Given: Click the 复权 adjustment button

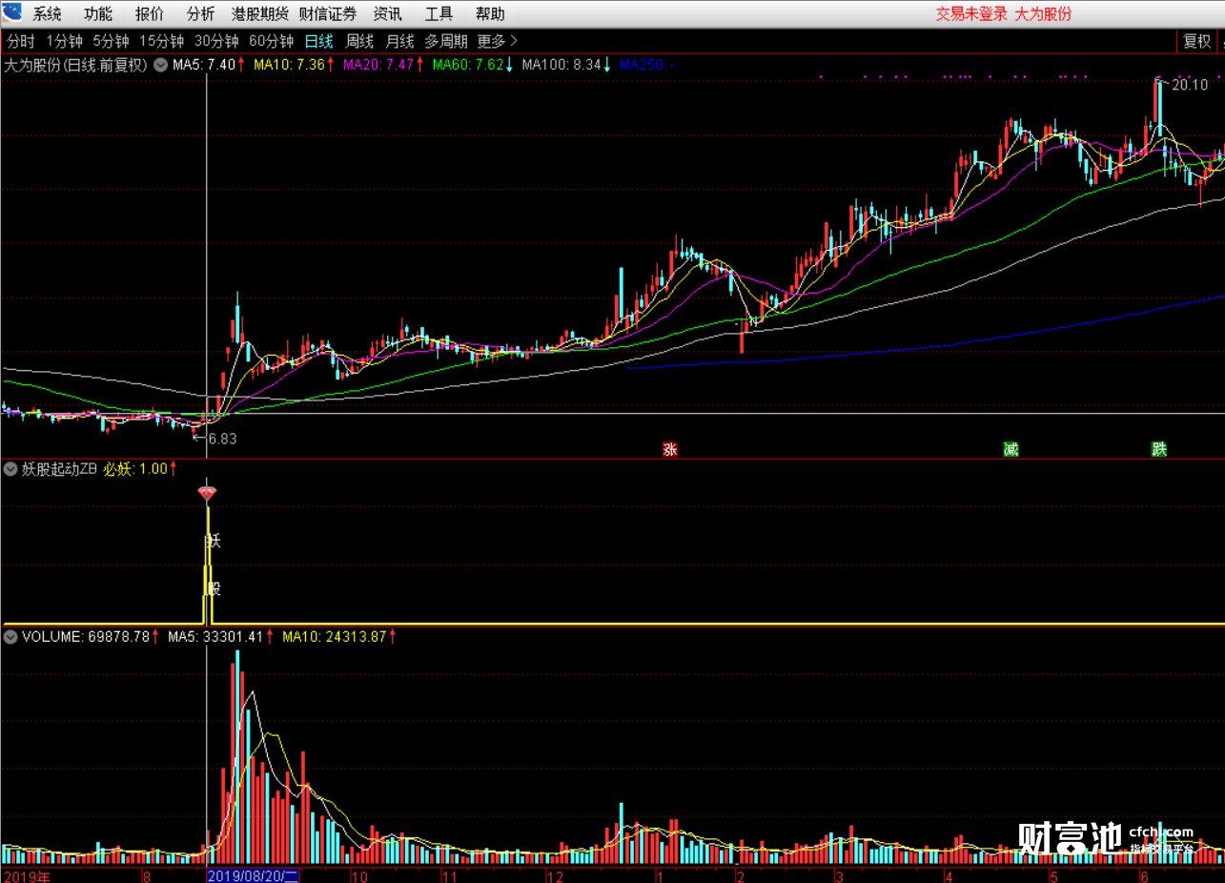Looking at the screenshot, I should pos(1196,41).
